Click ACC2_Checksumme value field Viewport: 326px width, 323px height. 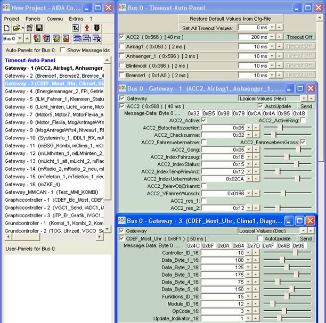point(223,135)
